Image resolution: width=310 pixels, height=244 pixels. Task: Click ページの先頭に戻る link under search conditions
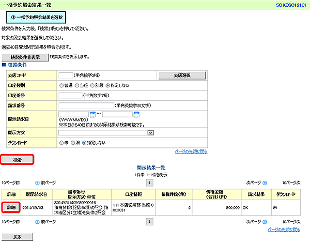pos(191,151)
